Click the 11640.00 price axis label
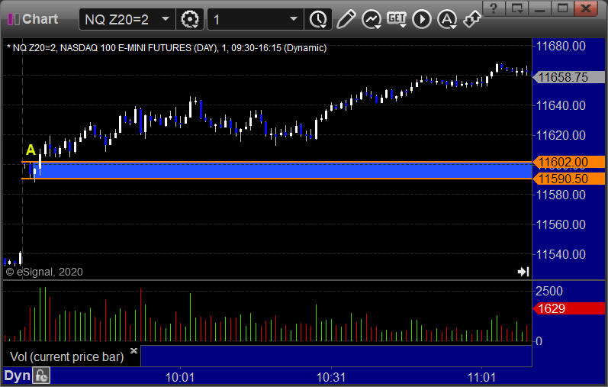Screen dimensions: 608x387 click(561, 105)
